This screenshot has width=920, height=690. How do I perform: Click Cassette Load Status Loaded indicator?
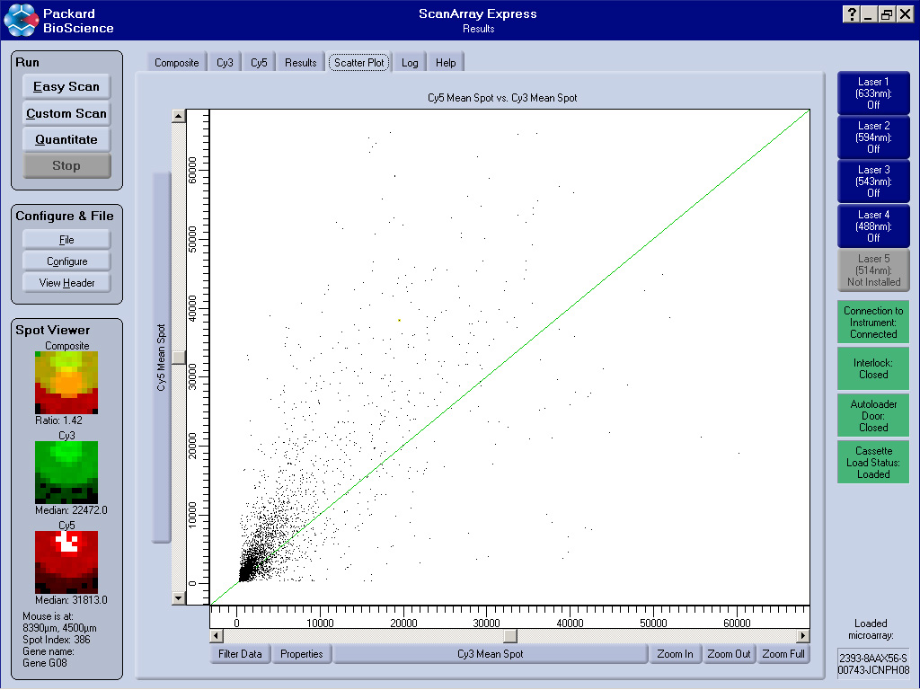pyautogui.click(x=873, y=463)
